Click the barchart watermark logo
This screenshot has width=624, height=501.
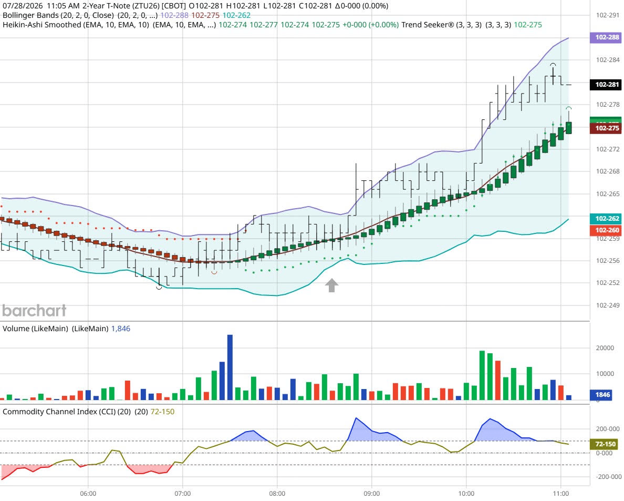(34, 311)
